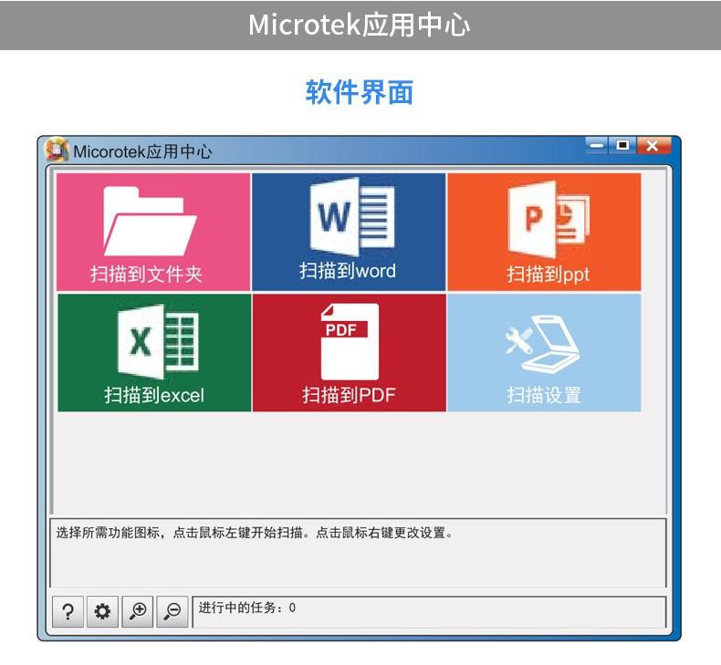The image size is (721, 665).
Task: Click the zoom in magnifier button
Action: (138, 612)
